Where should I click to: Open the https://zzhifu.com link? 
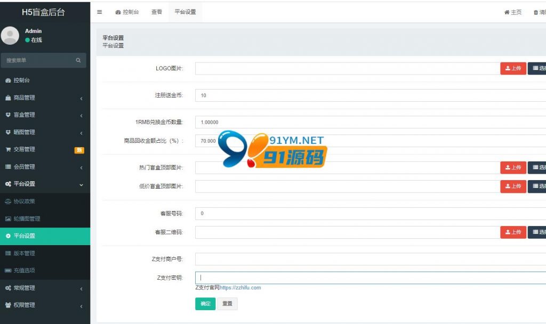pyautogui.click(x=240, y=288)
